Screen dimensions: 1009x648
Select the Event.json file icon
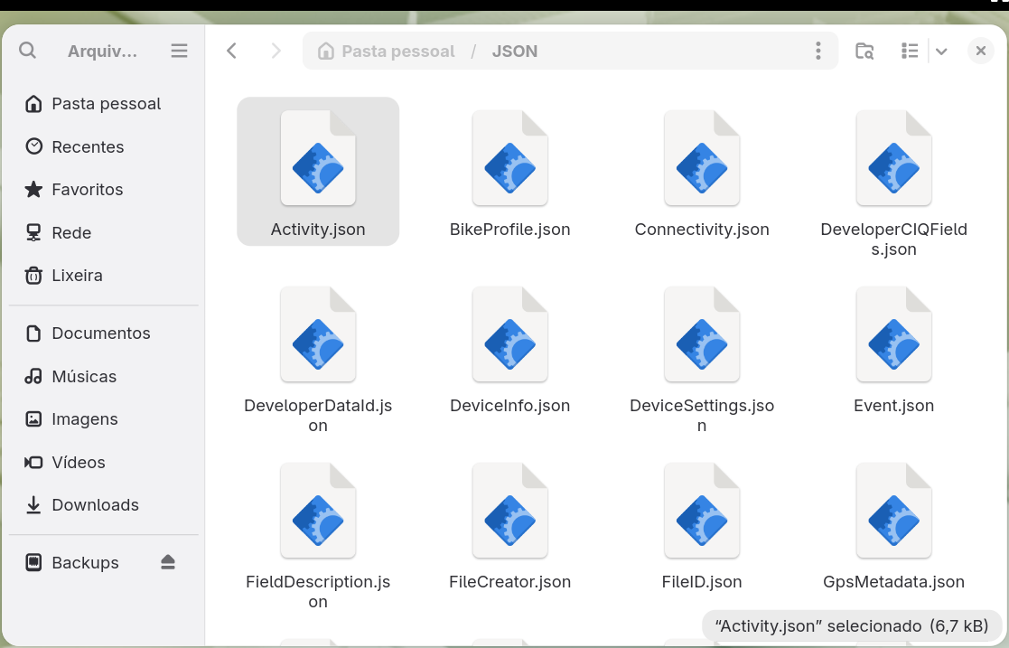[893, 334]
